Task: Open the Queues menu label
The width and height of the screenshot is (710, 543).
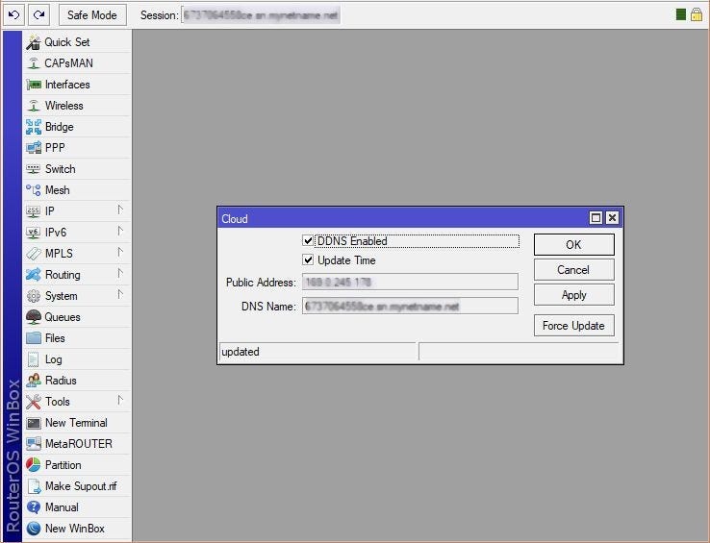Action: (x=63, y=317)
